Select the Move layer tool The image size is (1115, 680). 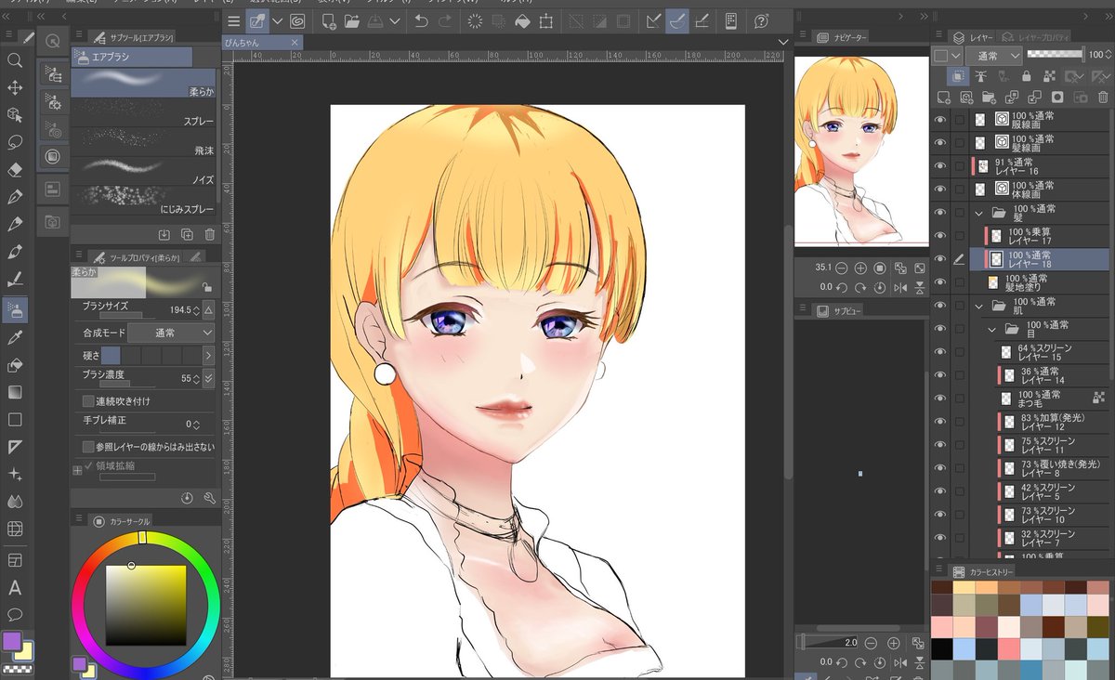click(15, 87)
